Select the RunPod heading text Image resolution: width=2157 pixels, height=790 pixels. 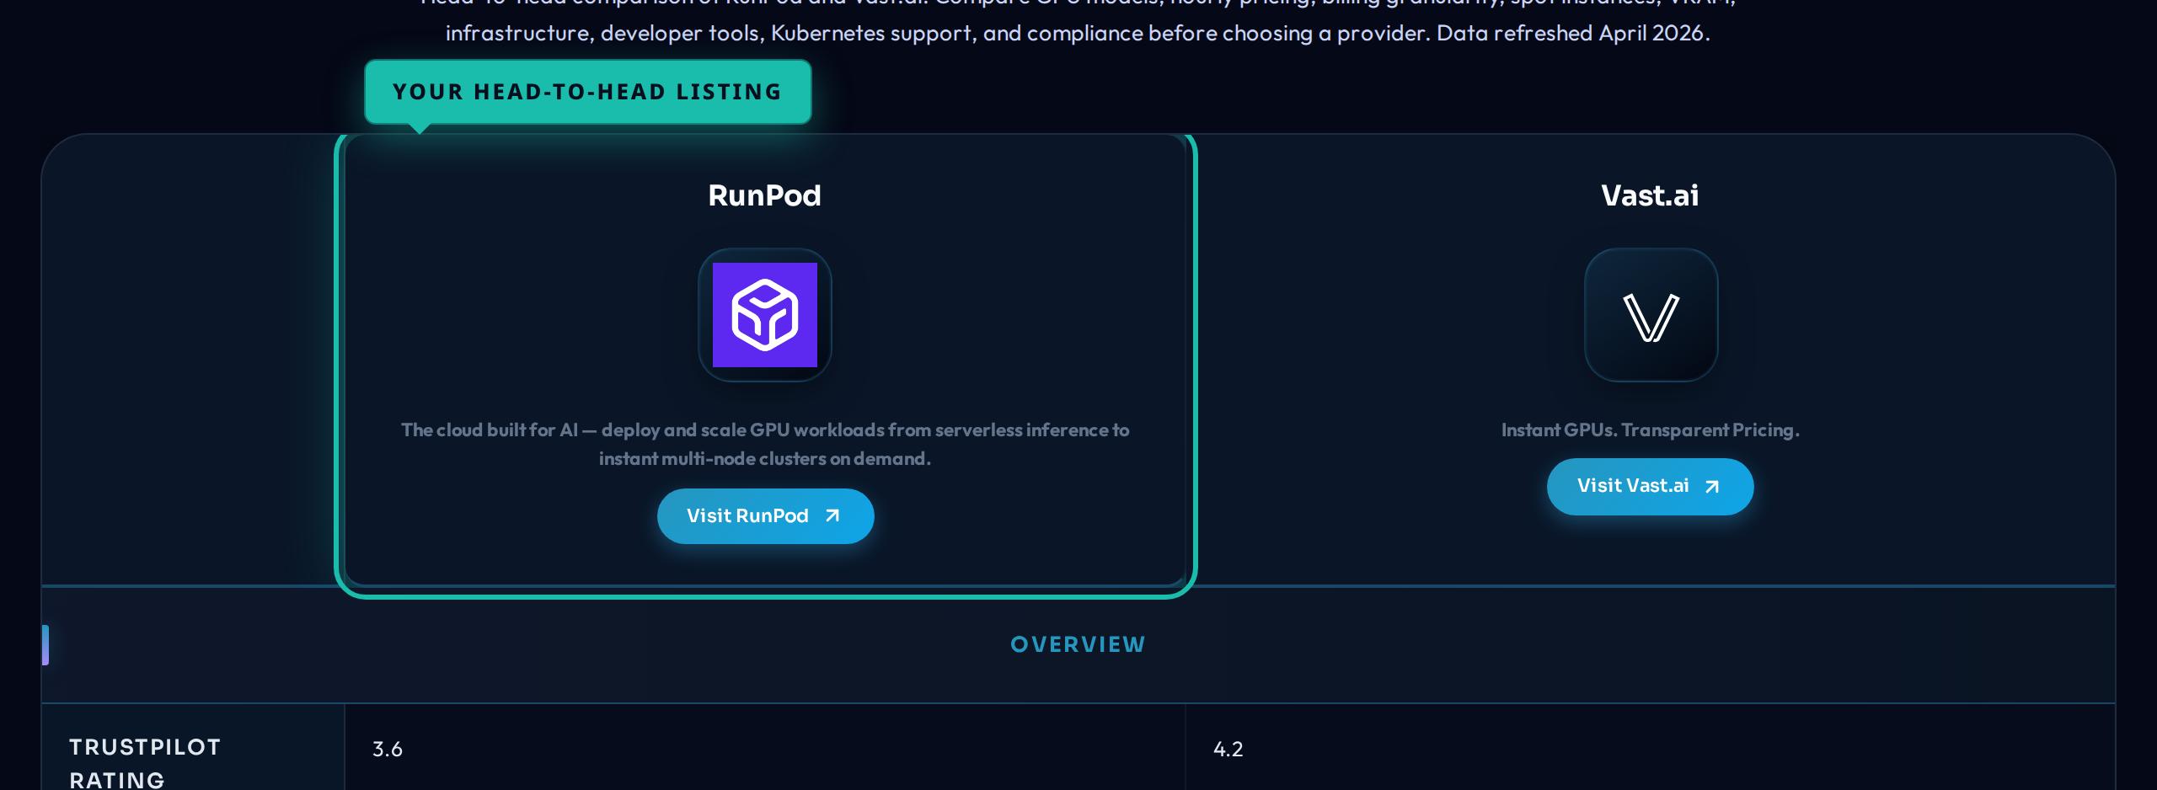click(x=764, y=195)
